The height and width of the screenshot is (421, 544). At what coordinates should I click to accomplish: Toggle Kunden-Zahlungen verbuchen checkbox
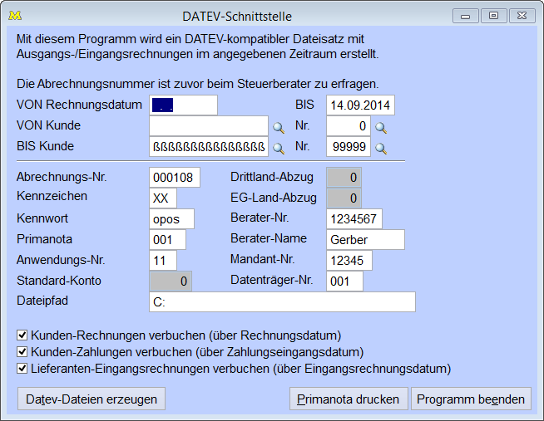[22, 352]
